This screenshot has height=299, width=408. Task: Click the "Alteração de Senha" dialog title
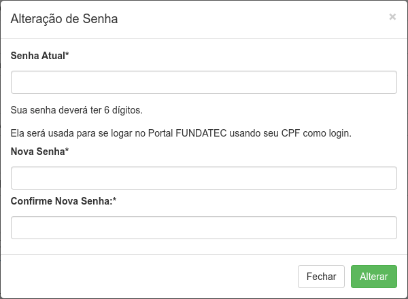[65, 19]
